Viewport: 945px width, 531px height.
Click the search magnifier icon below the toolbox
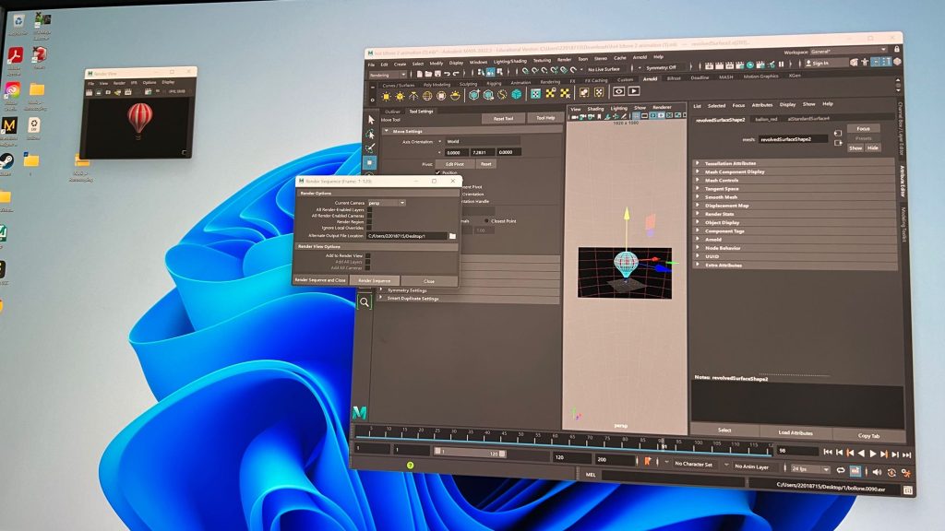pyautogui.click(x=365, y=302)
